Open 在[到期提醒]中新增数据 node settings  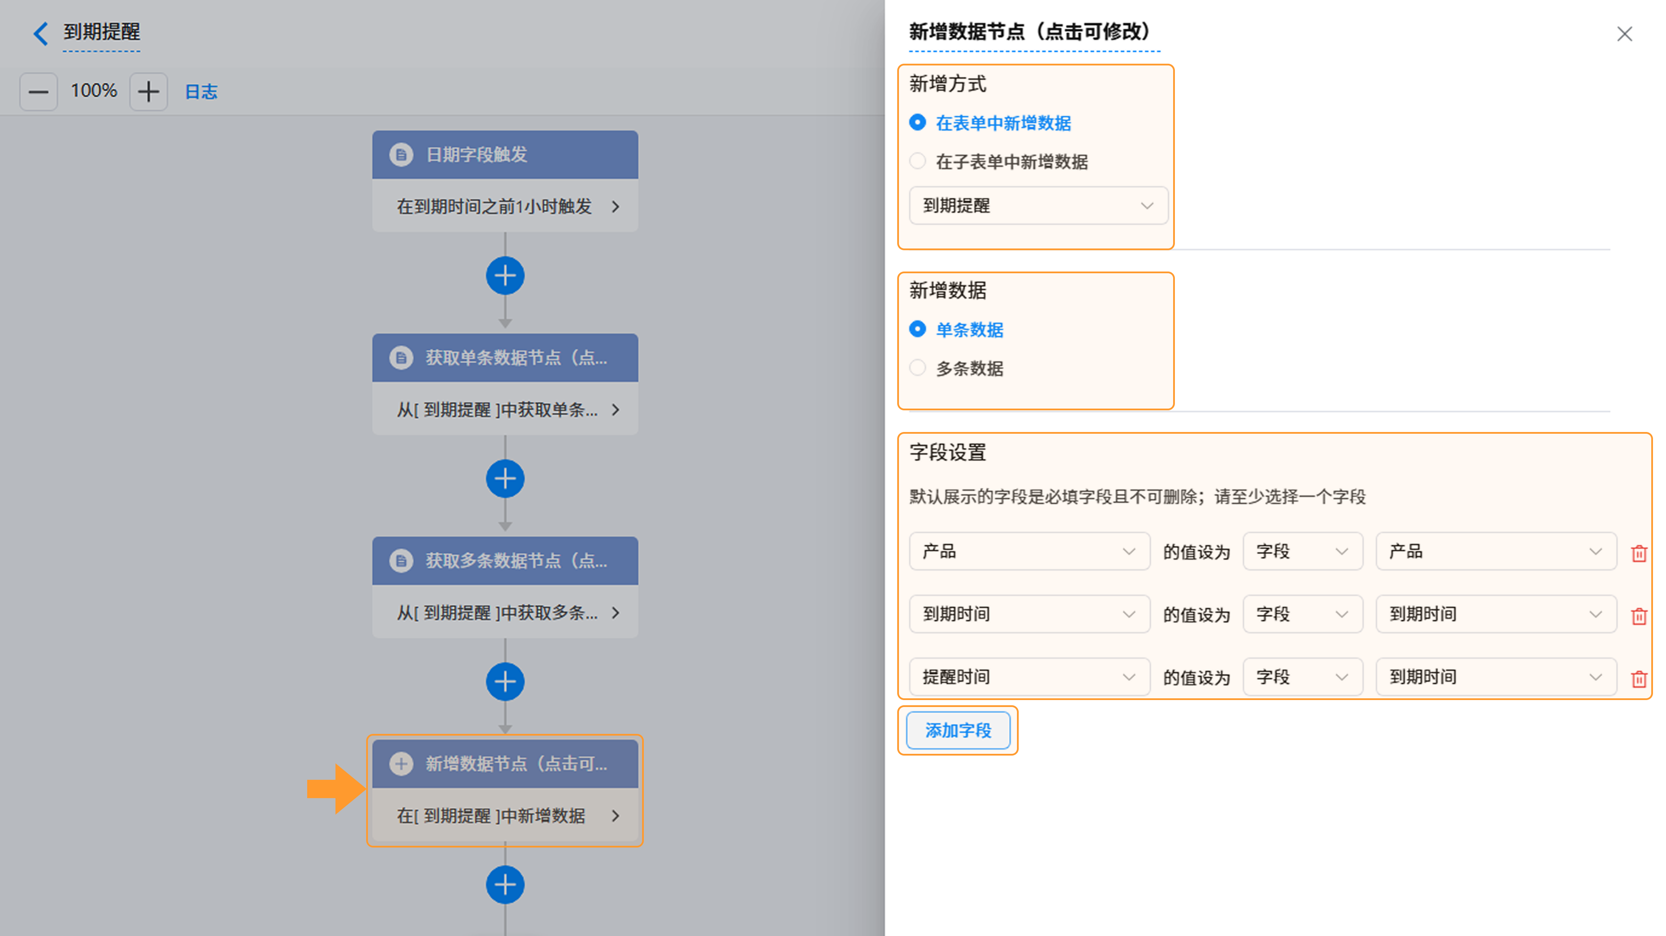[505, 815]
